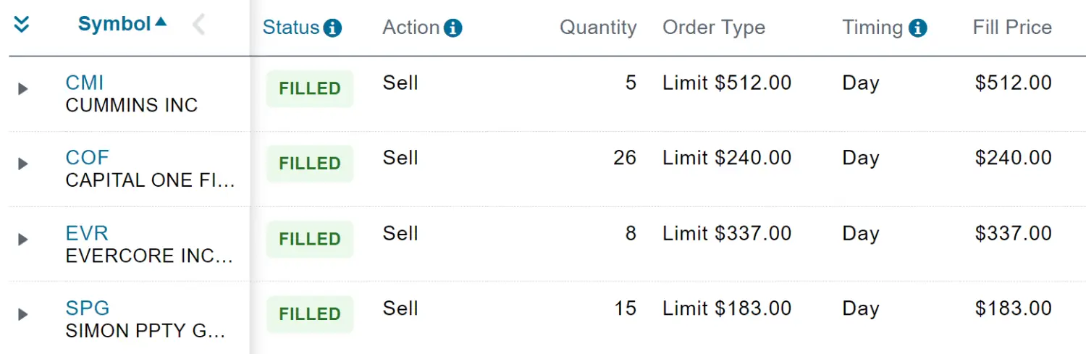Open the COF symbol link

[87, 158]
